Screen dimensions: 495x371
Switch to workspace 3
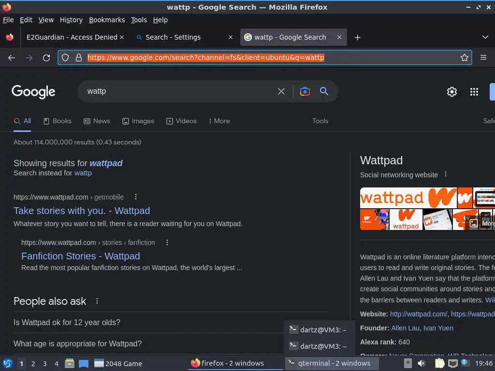point(45,364)
